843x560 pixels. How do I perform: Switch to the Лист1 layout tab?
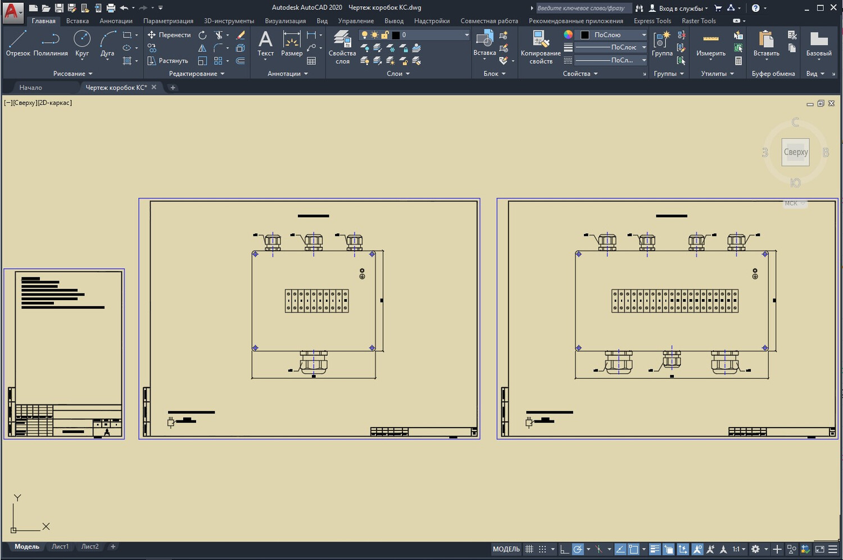tap(60, 547)
